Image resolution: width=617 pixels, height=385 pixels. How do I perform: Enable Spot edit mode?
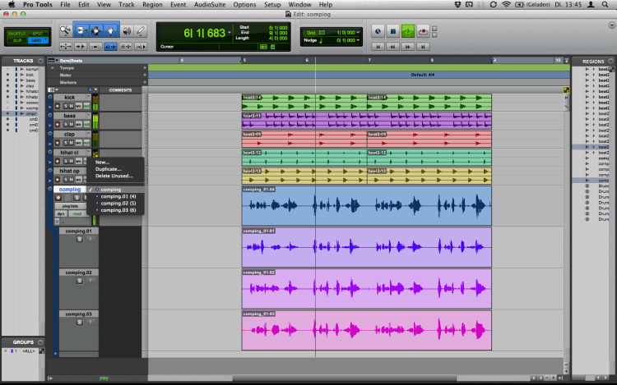tap(37, 34)
